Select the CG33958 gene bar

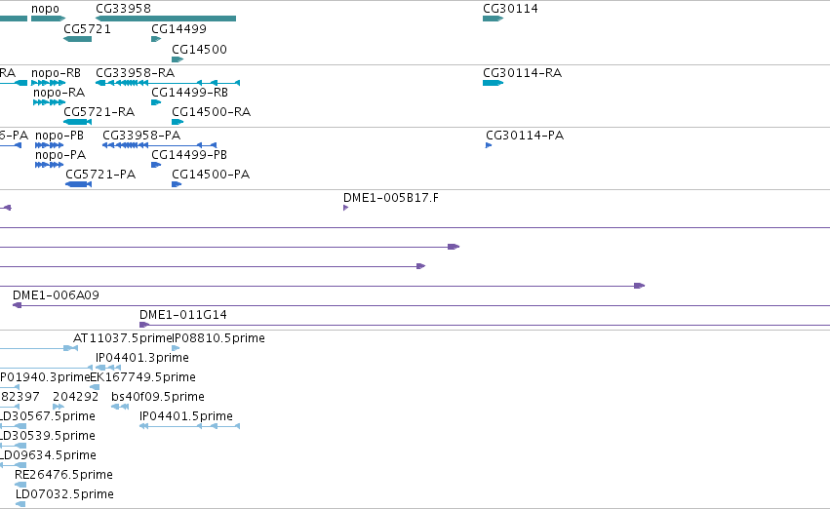pos(166,19)
